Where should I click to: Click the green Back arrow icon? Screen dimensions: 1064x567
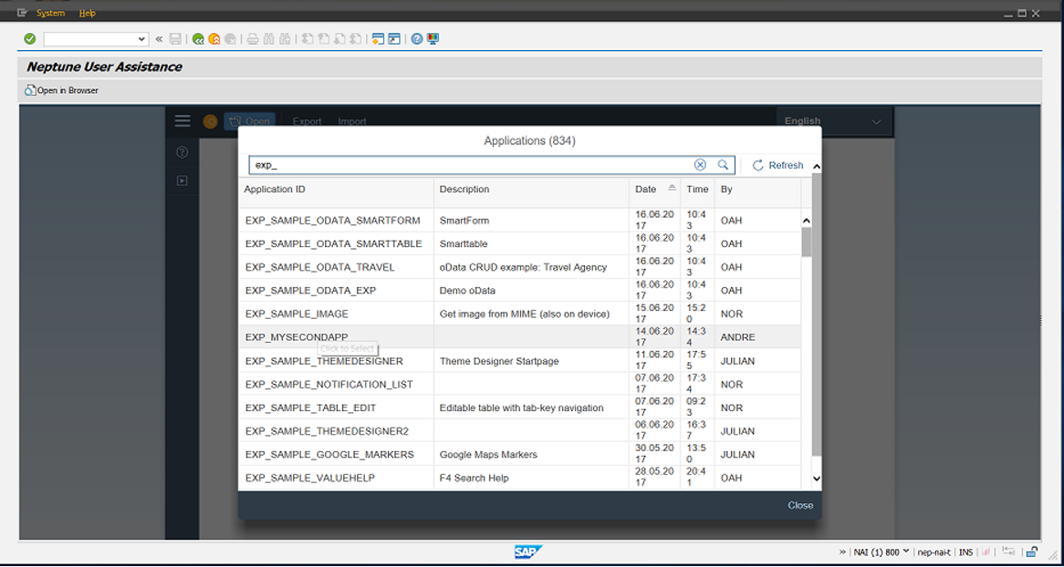(198, 39)
